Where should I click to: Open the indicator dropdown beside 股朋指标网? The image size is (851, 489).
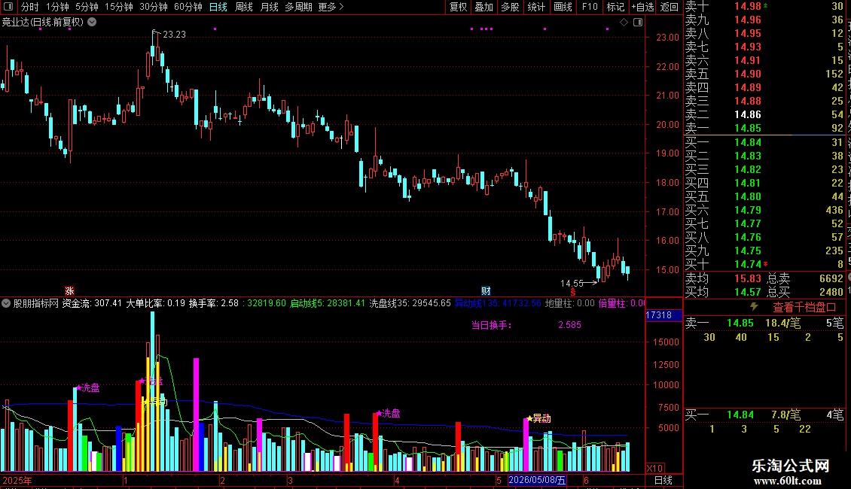pos(6,303)
